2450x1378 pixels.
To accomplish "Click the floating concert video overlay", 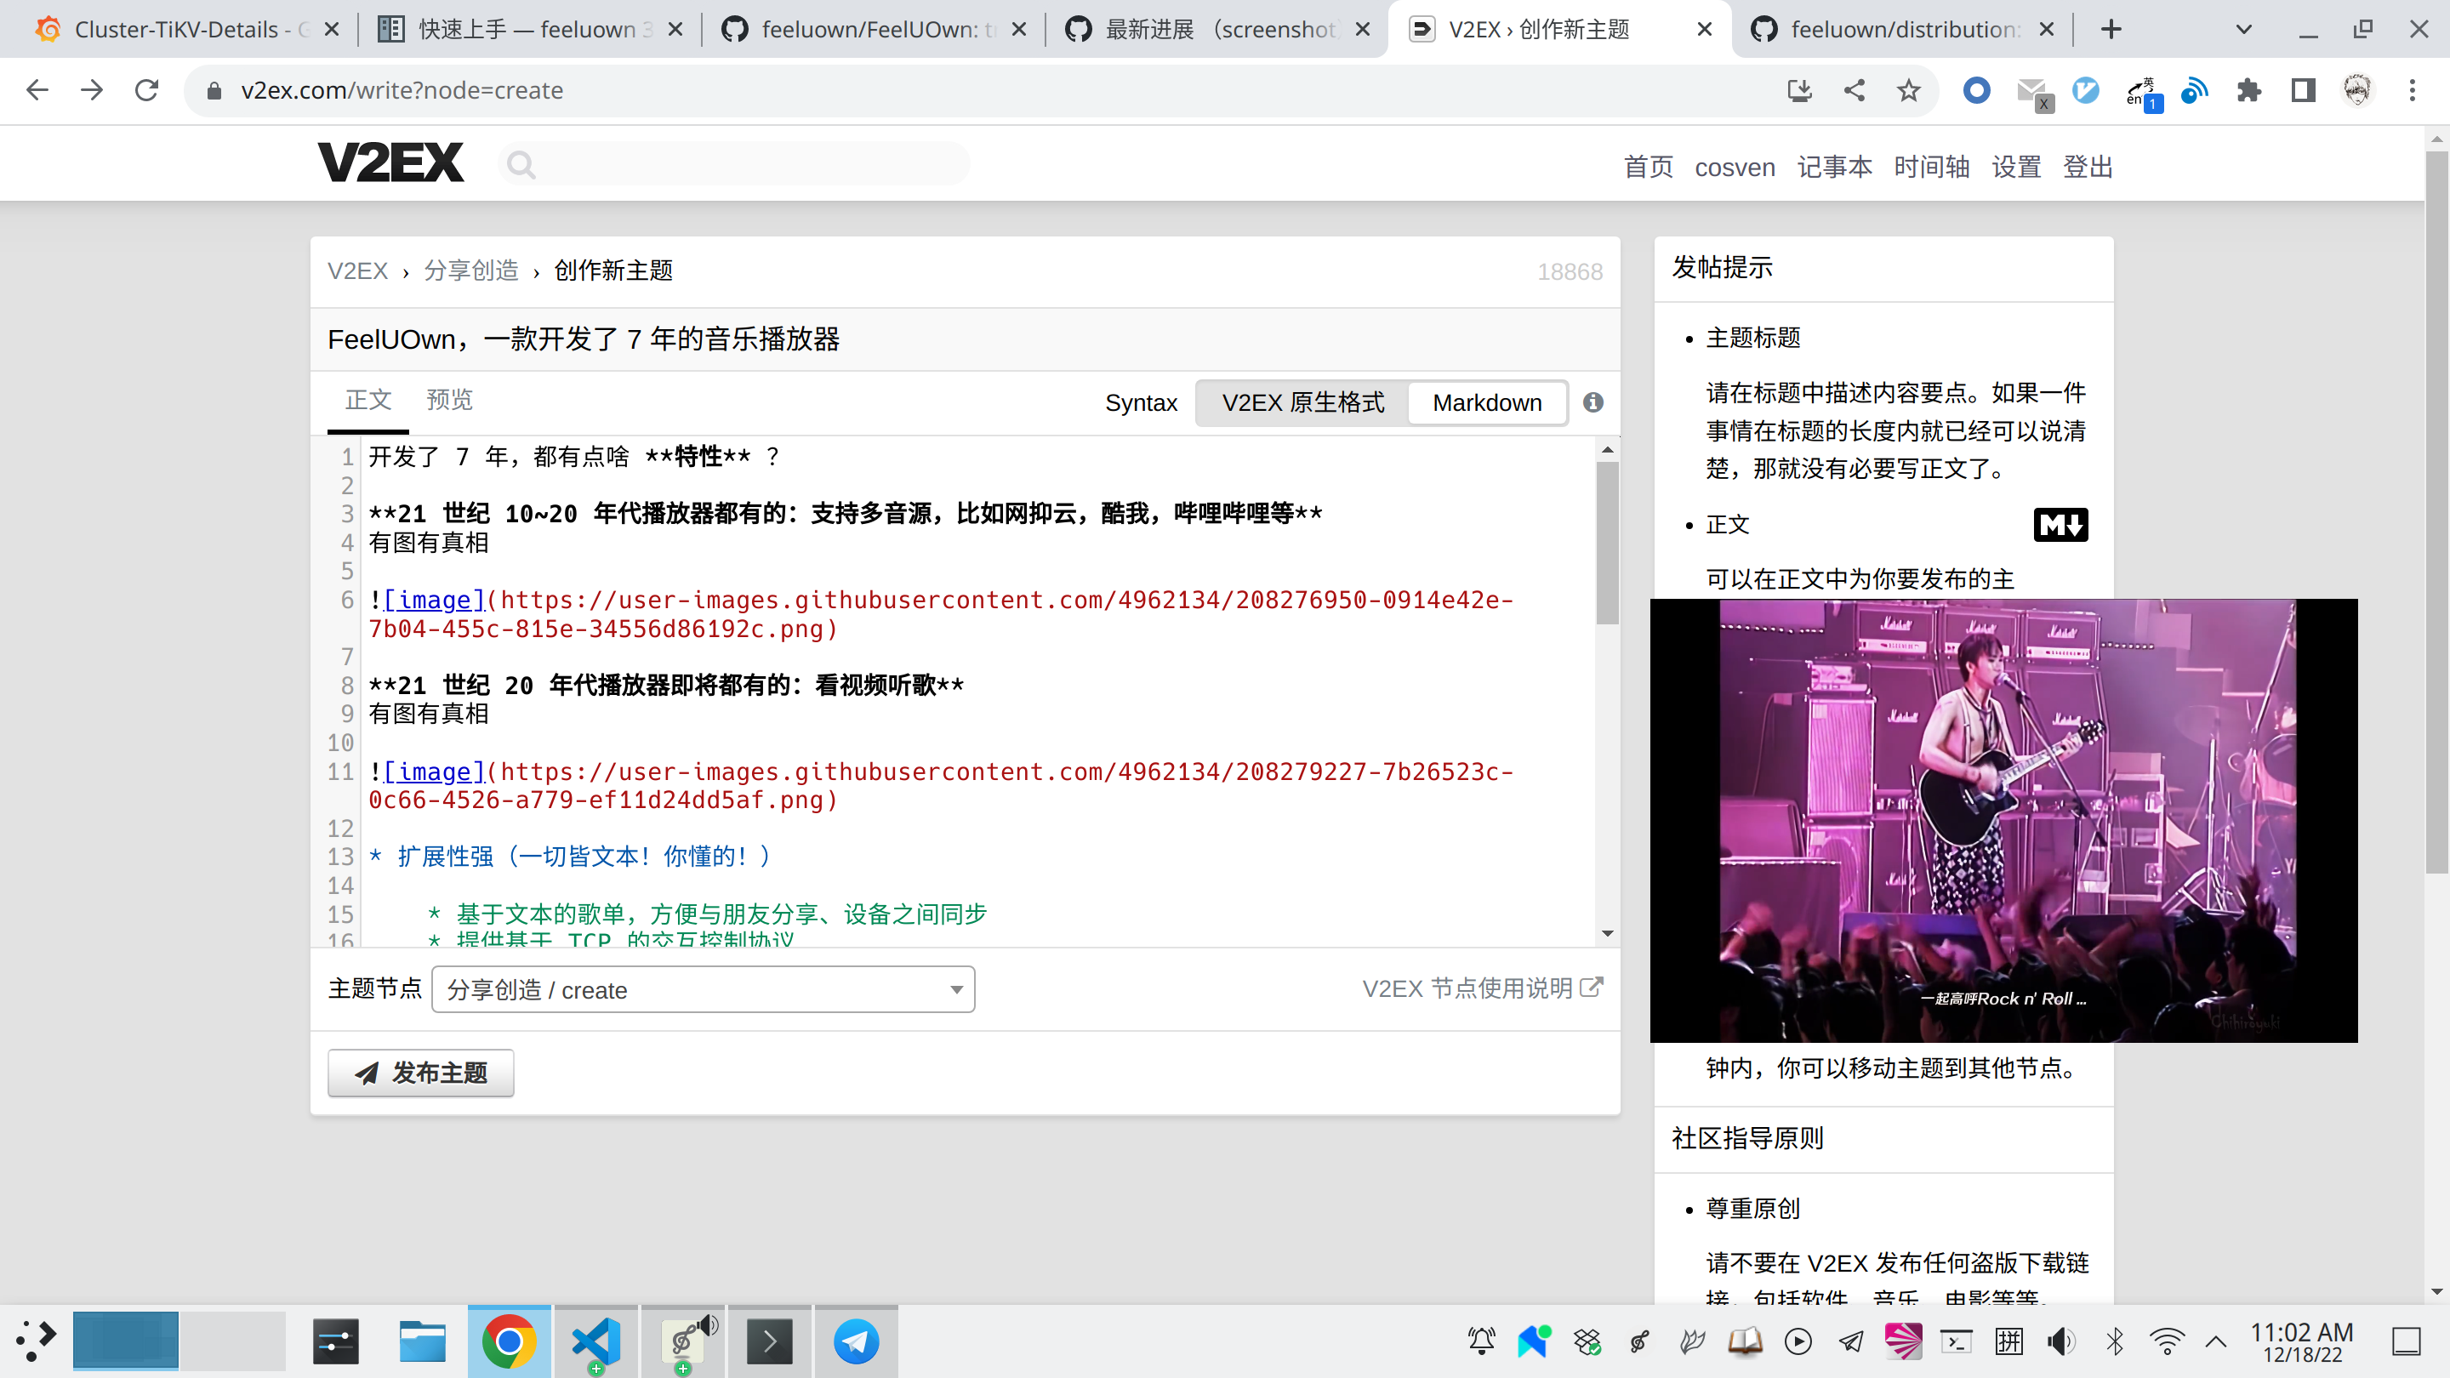I will [x=2004, y=820].
